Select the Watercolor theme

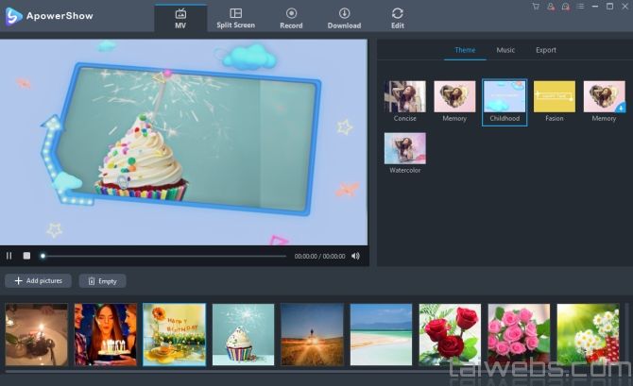[404, 149]
